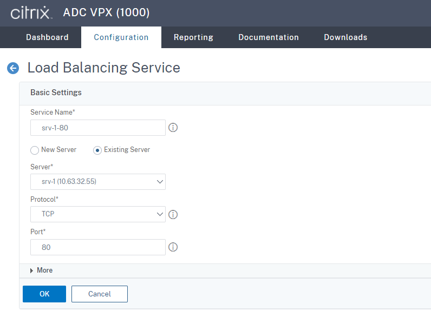The width and height of the screenshot is (431, 317).
Task: Switch to the Dashboard tab
Action: (47, 37)
